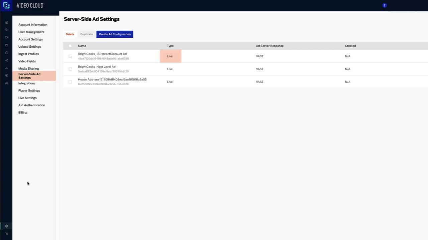The image size is (428, 240).
Task: Select Ingest Profiles
Action: [28, 54]
